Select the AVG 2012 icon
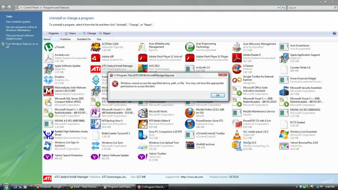The height and width of the screenshot is (190, 338). coord(142,68)
